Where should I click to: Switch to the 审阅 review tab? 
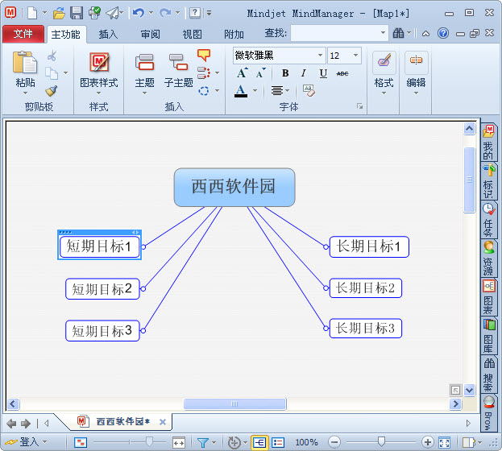pyautogui.click(x=150, y=35)
